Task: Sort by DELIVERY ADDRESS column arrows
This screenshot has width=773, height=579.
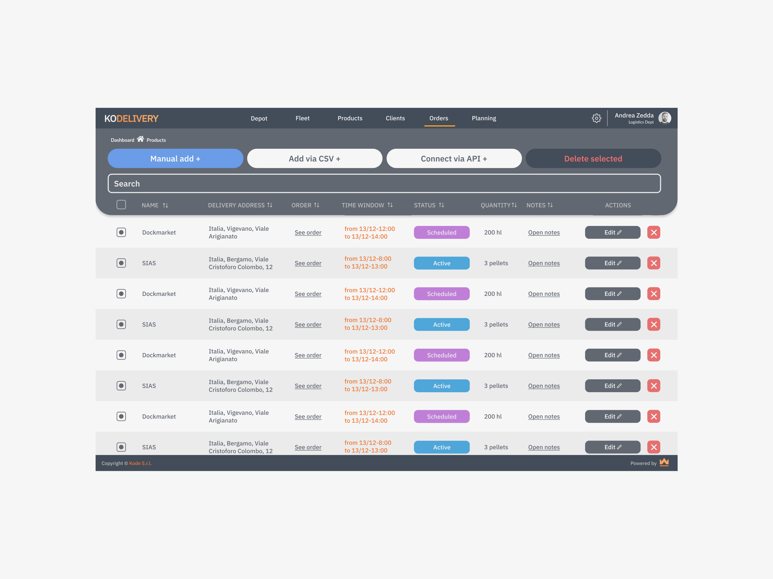Action: [x=270, y=205]
